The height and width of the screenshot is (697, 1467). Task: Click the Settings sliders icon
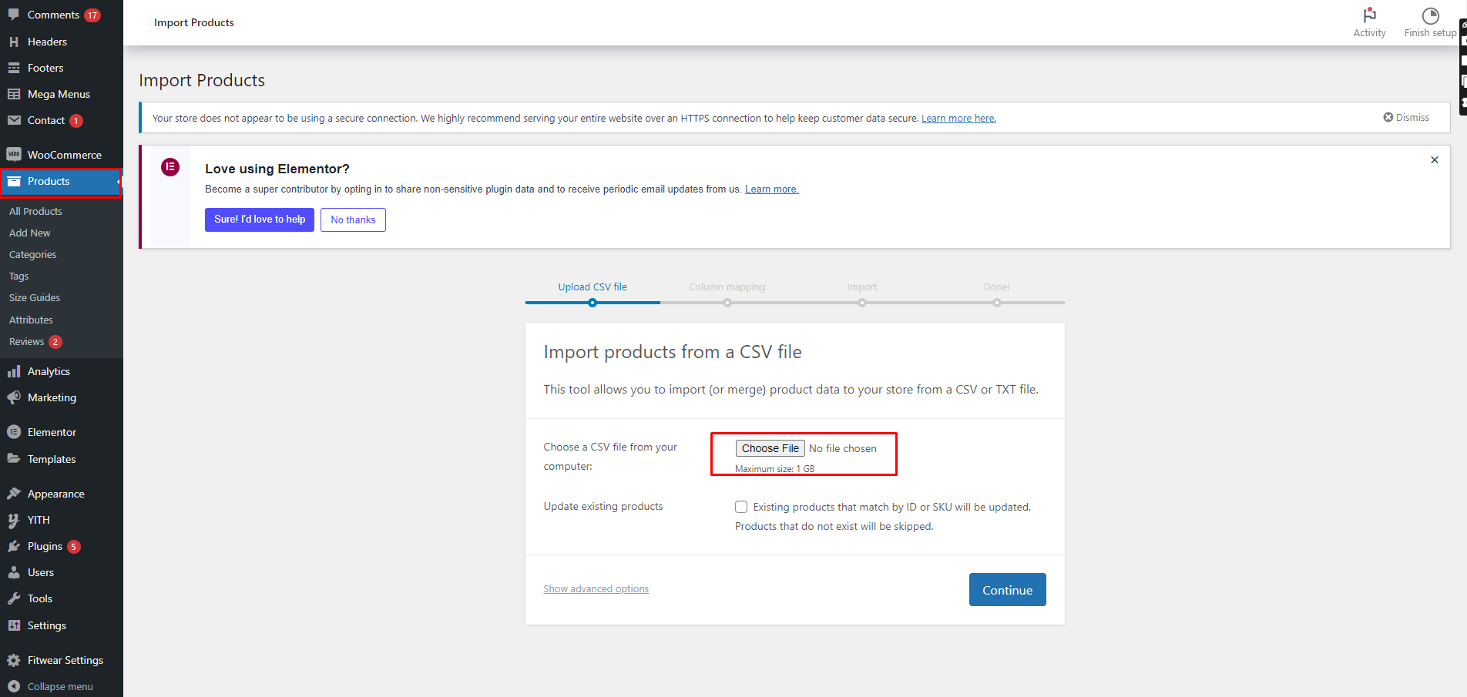14,625
